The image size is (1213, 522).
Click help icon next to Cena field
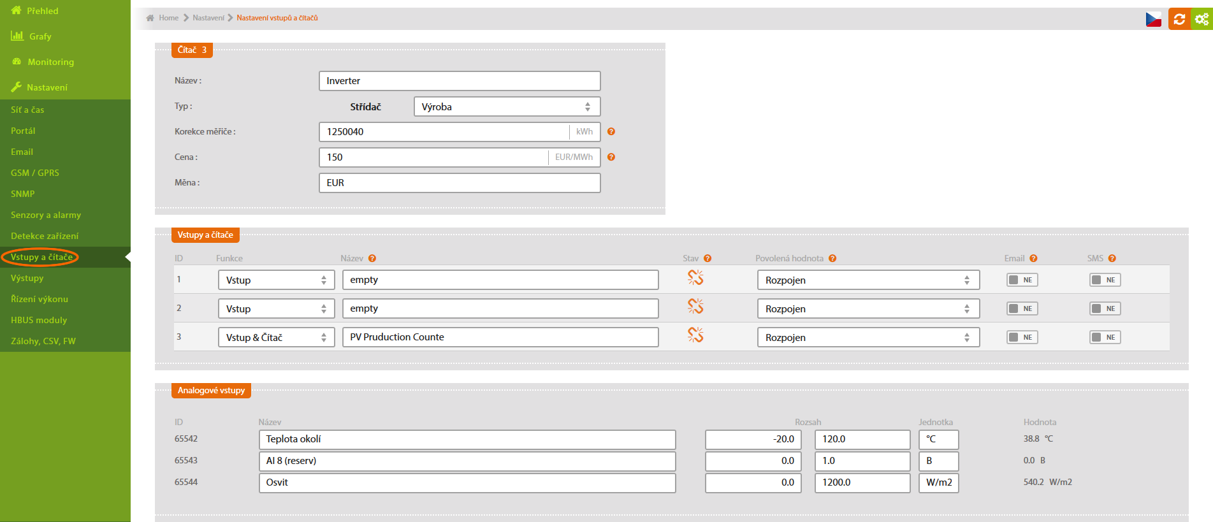pos(611,157)
